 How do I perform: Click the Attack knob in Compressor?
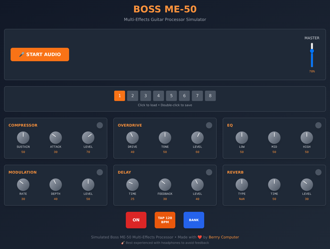point(56,137)
